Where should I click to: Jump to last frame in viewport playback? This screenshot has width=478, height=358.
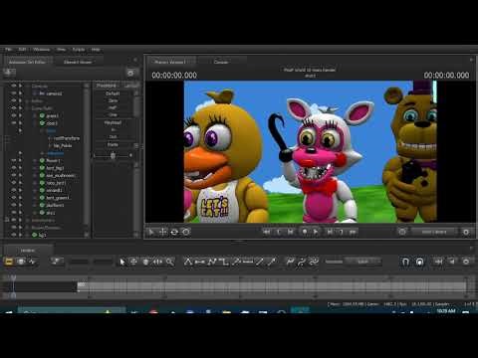pos(353,232)
